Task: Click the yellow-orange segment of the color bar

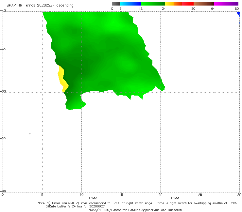Action: [174, 4]
